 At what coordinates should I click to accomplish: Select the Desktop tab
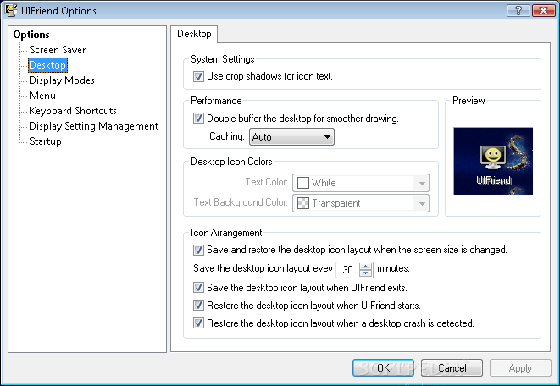click(195, 35)
